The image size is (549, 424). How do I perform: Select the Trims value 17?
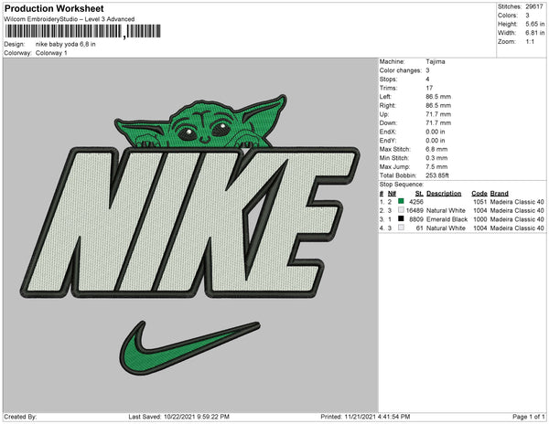point(429,88)
